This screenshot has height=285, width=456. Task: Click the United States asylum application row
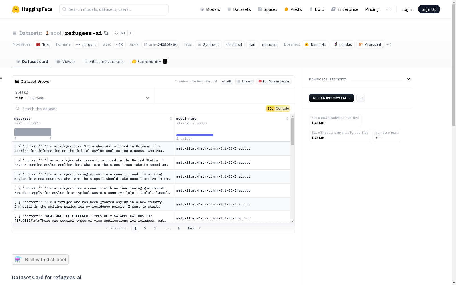point(151,162)
